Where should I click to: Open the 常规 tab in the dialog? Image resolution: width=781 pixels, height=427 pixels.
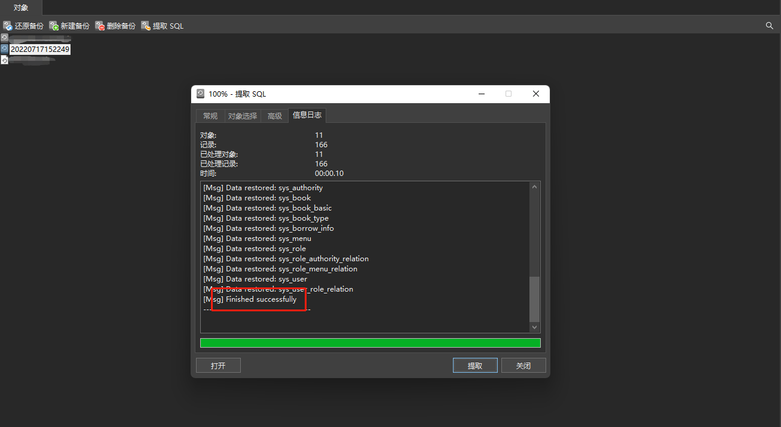[210, 116]
